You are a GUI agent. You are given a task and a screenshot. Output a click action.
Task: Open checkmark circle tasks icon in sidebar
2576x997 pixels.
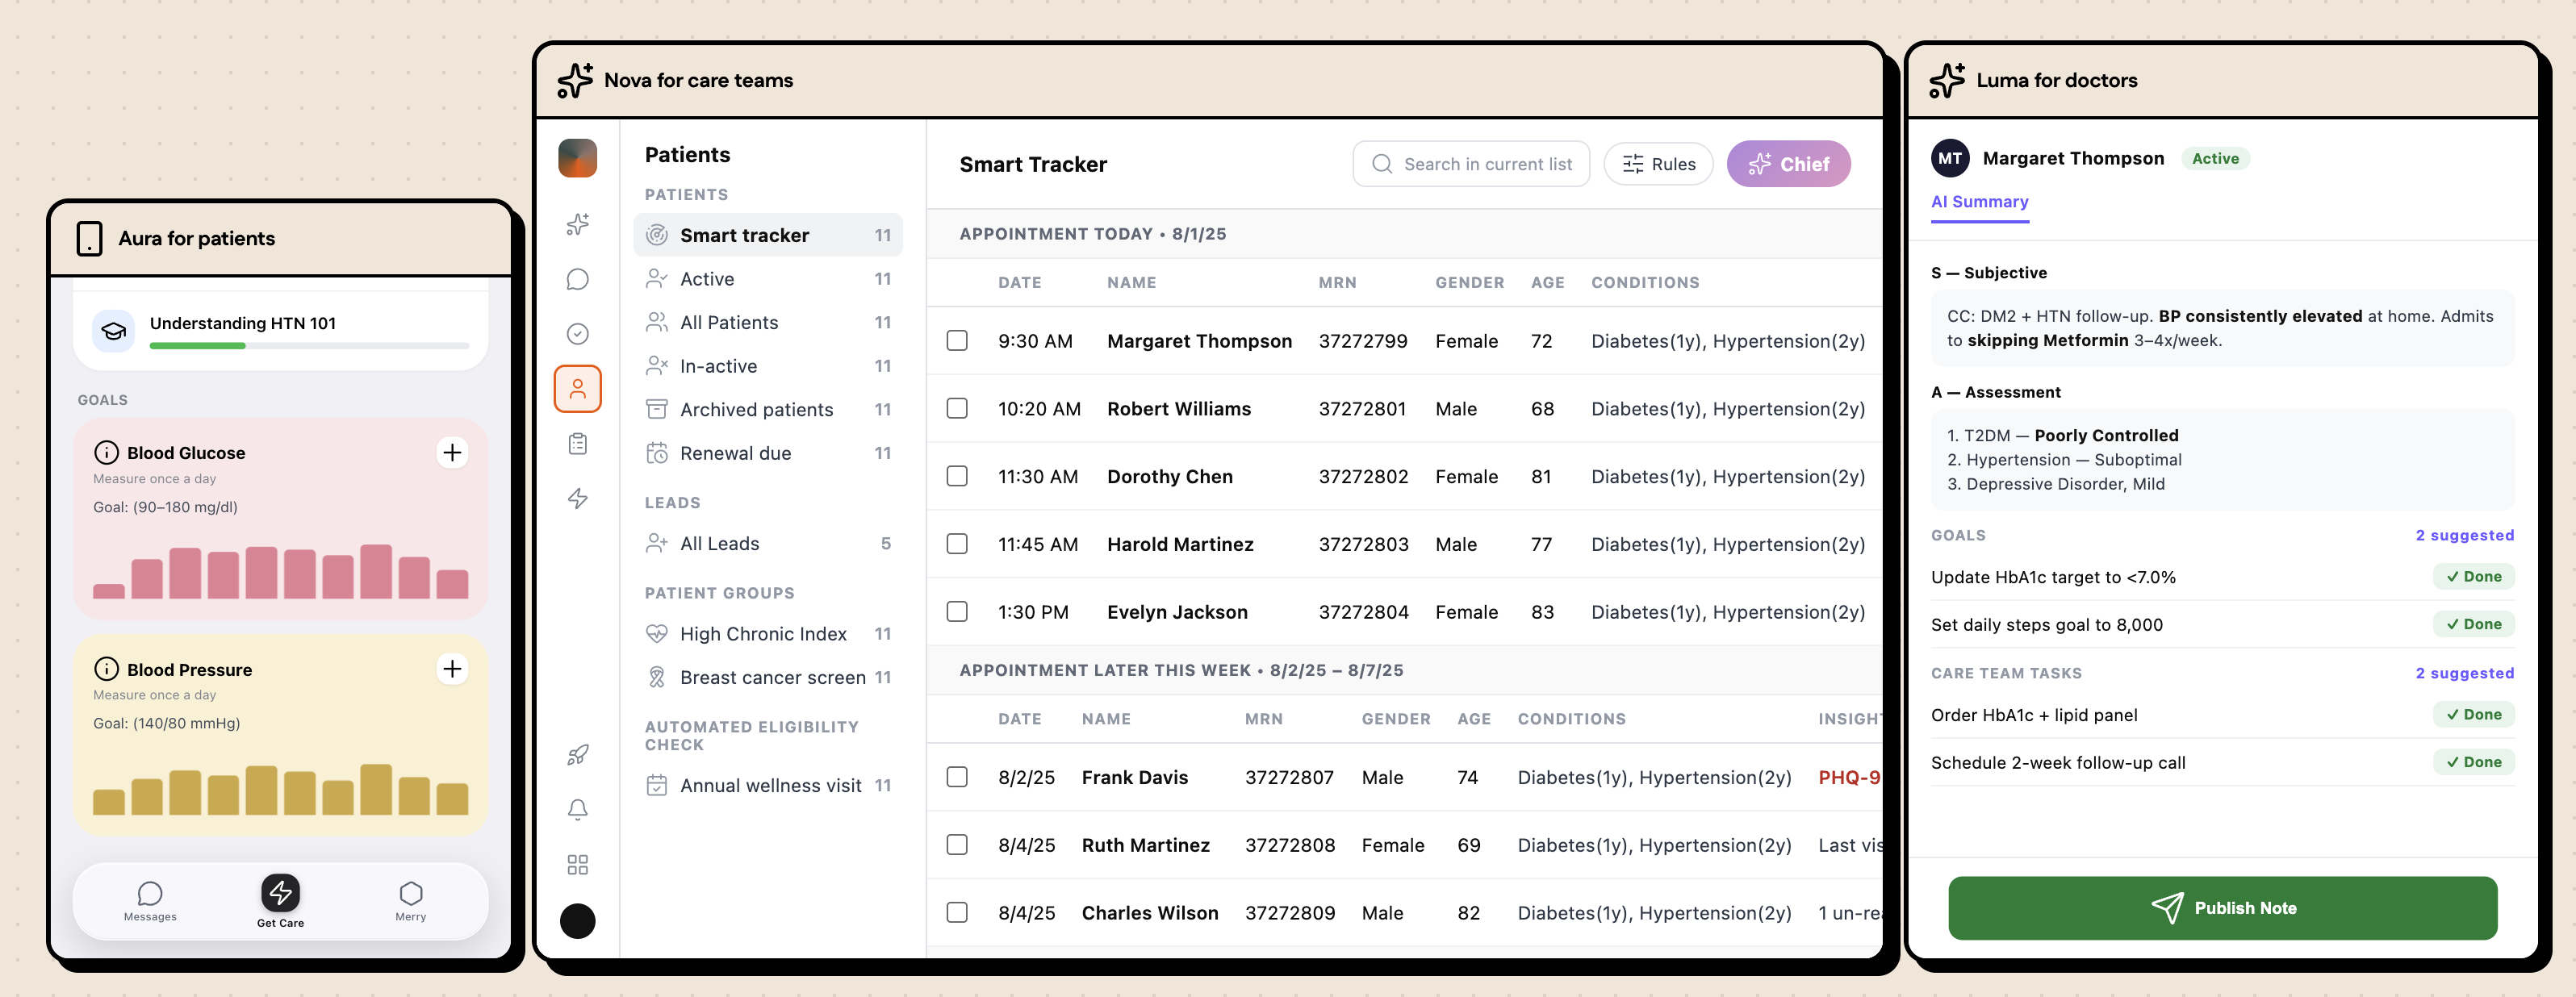pos(577,334)
